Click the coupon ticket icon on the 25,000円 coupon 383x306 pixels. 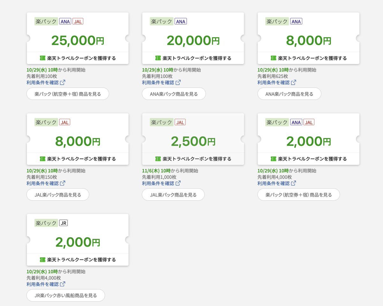pos(42,58)
